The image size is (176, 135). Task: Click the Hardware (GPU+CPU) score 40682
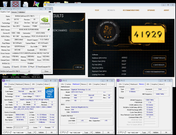click(x=124, y=58)
